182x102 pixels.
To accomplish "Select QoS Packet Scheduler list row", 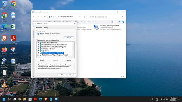I will click(48, 49).
